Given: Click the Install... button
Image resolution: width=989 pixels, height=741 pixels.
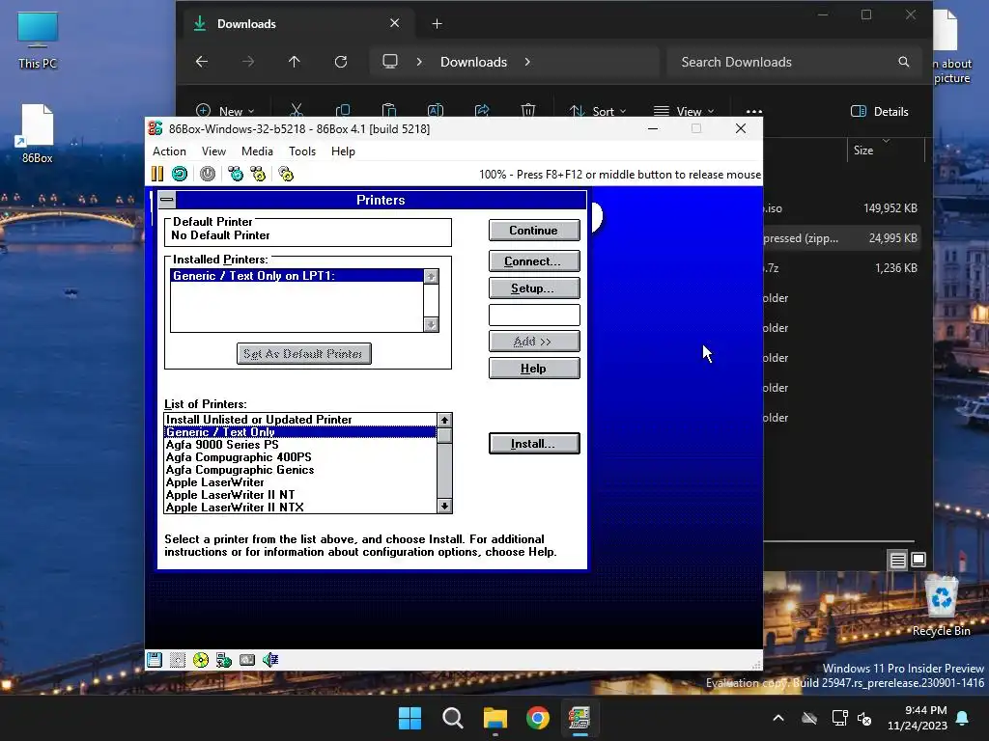Looking at the screenshot, I should tap(533, 443).
